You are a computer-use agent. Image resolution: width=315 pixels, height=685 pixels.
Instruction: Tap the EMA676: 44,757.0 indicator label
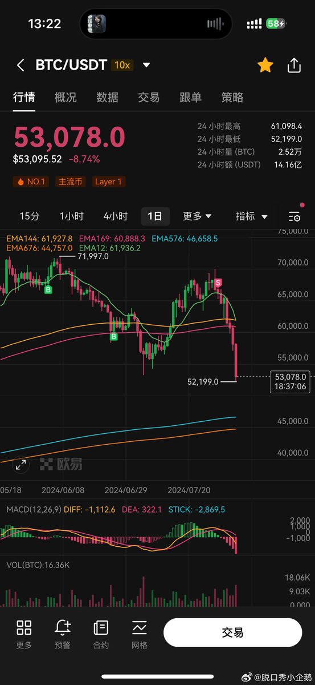pyautogui.click(x=40, y=248)
